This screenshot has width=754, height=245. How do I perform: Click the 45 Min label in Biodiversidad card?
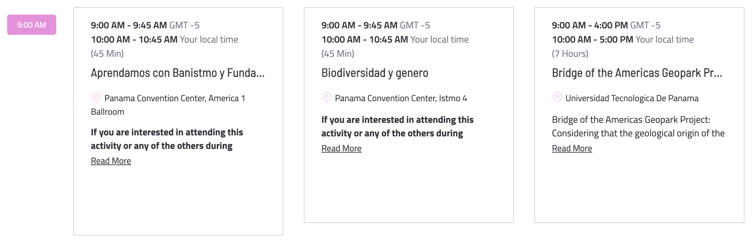338,53
